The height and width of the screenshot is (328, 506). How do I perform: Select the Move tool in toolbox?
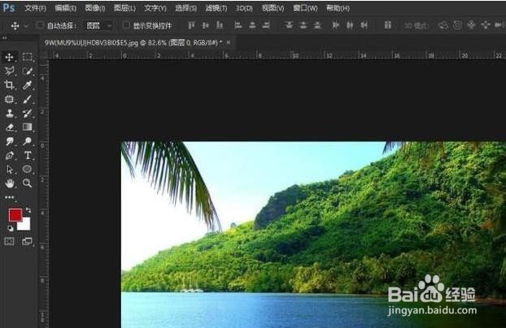[x=10, y=57]
